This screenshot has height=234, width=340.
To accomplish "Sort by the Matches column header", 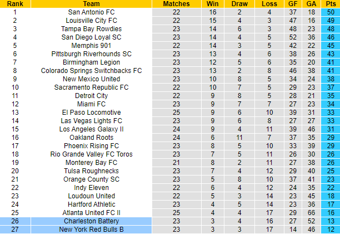I will click(177, 4).
